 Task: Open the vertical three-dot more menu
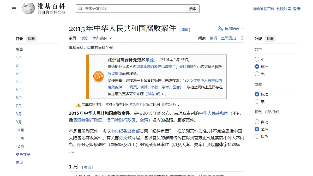click(x=242, y=38)
